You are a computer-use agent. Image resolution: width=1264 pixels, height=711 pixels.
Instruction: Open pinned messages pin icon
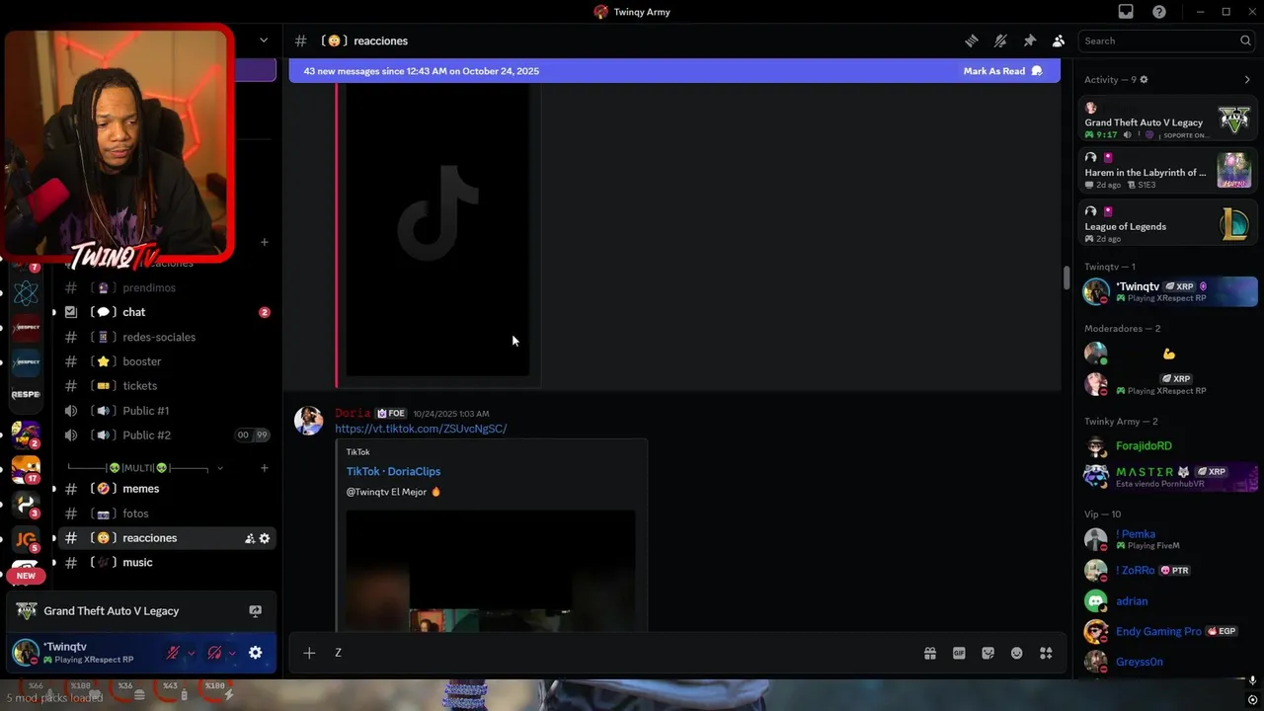[1029, 40]
